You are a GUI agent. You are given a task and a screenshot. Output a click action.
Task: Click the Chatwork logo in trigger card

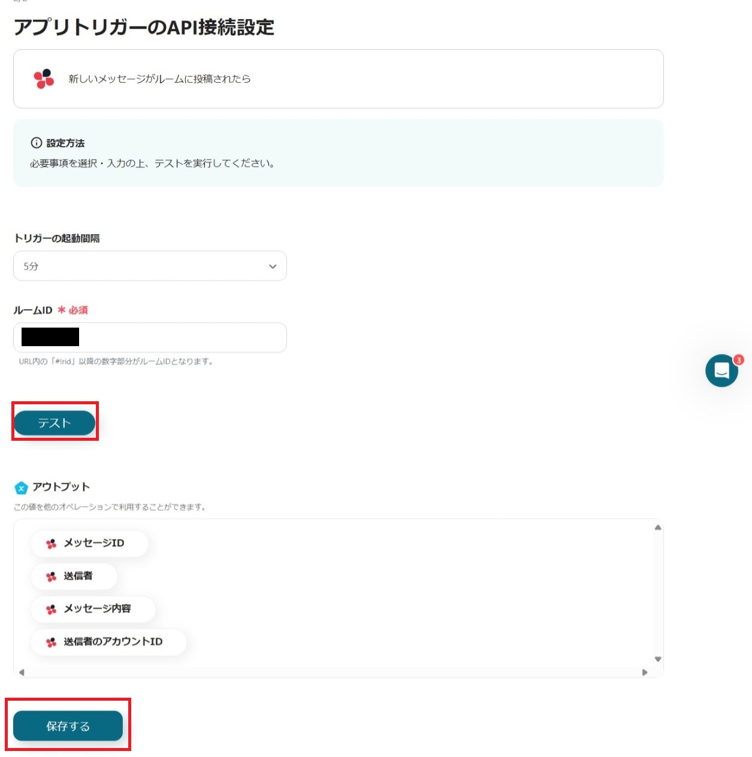click(x=44, y=78)
